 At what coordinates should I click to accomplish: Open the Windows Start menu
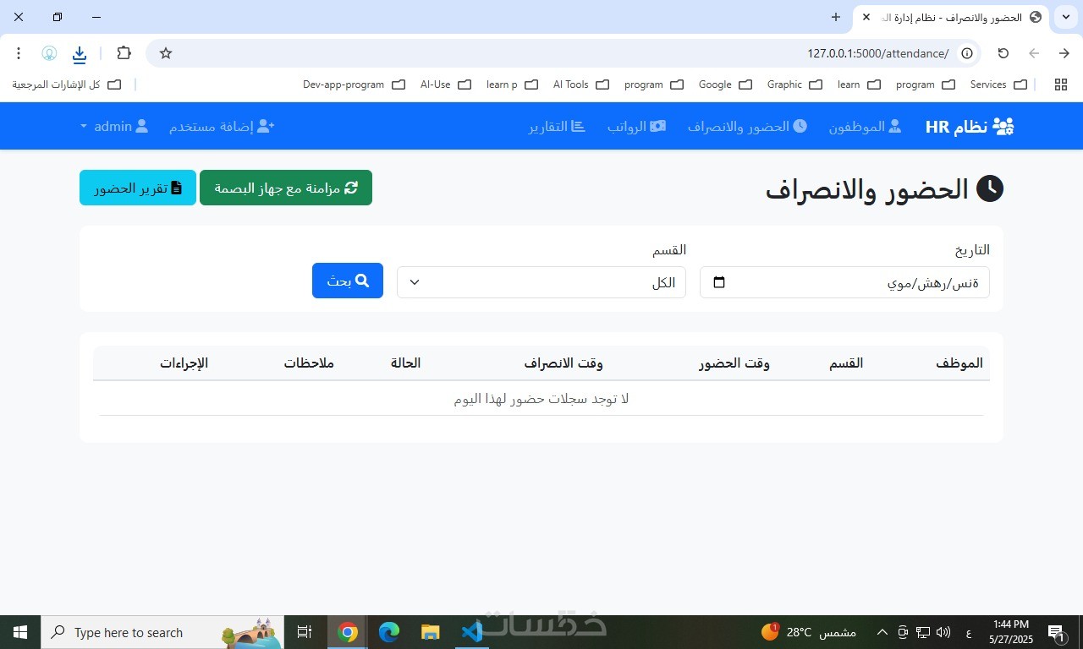pyautogui.click(x=20, y=632)
